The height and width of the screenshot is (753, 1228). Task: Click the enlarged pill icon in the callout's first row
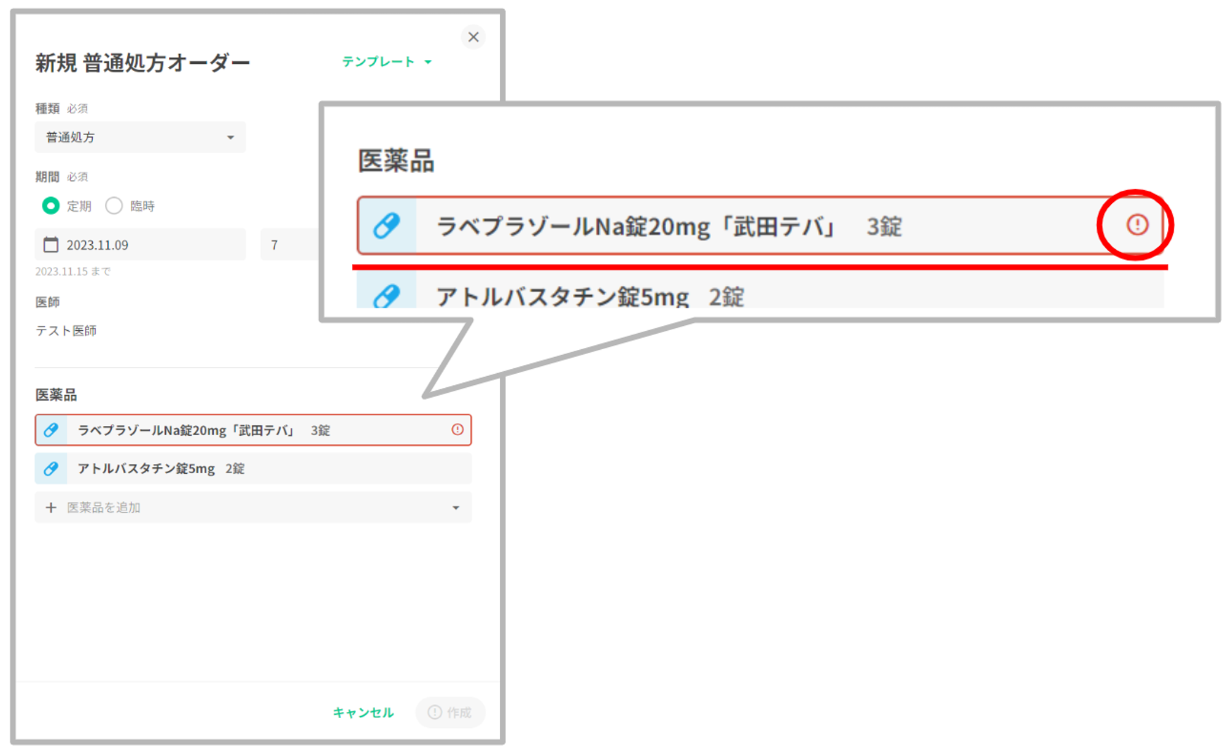point(387,226)
